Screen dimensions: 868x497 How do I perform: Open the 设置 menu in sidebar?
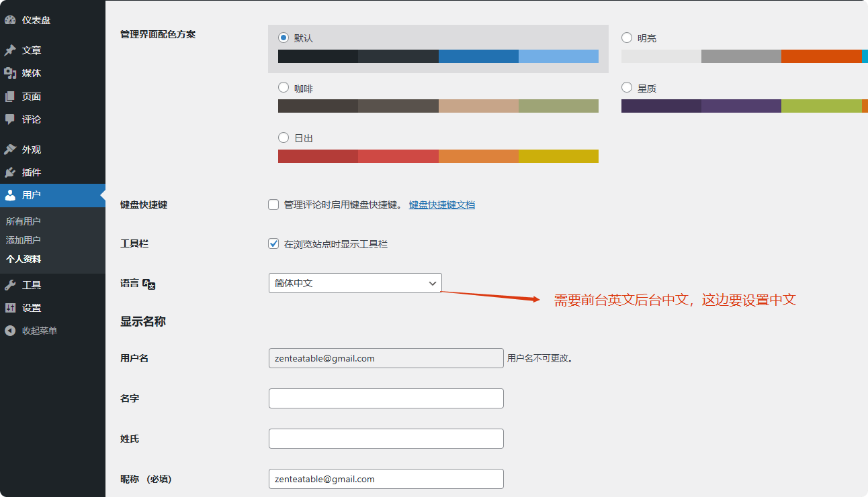click(x=32, y=308)
